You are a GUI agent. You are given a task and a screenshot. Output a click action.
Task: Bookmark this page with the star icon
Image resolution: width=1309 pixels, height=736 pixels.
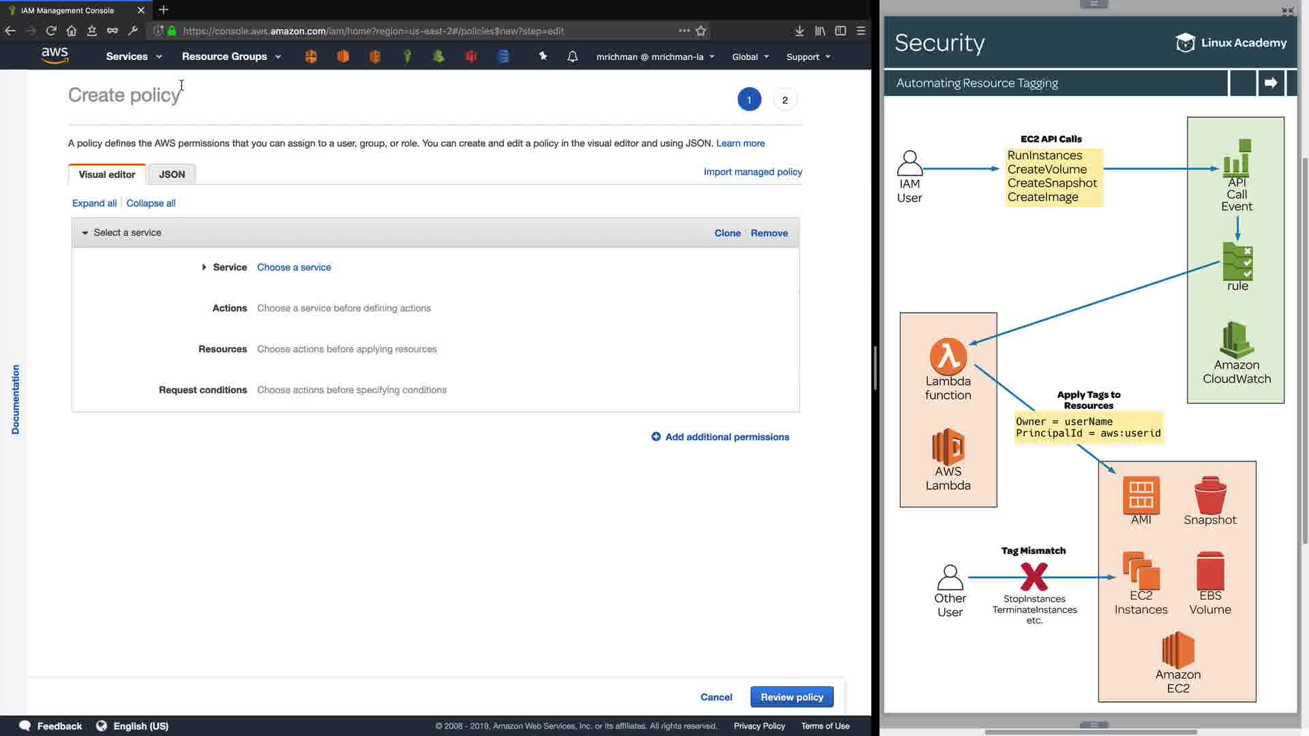coord(701,31)
